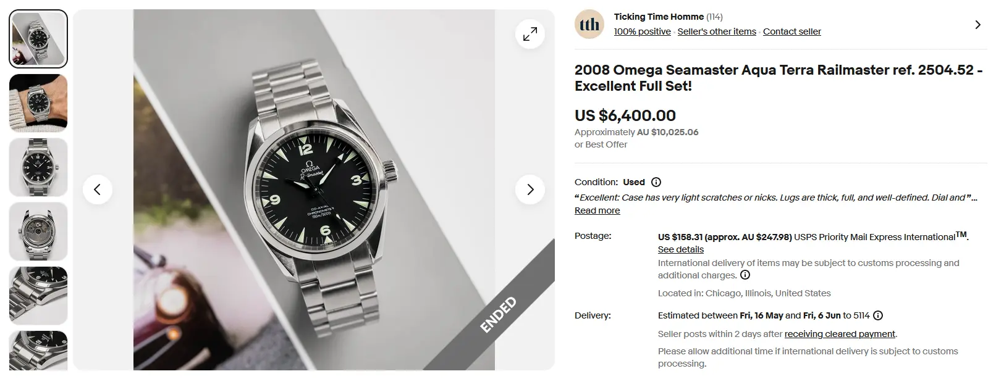Viewport: 996px width, 379px height.
Task: Click the Contact seller link
Action: tap(791, 31)
